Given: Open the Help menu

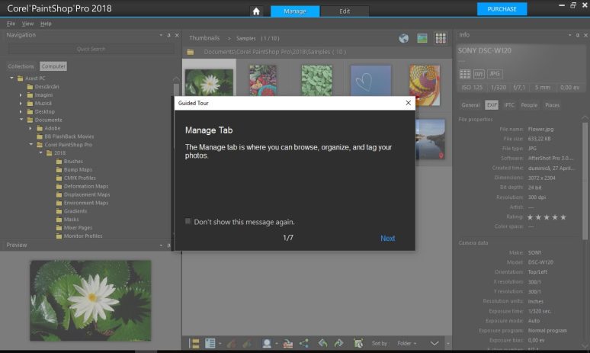Looking at the screenshot, I should (x=46, y=24).
